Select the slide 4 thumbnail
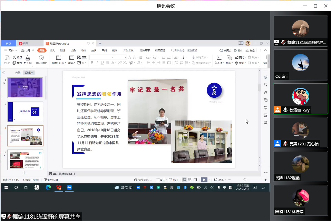The width and height of the screenshot is (331, 221). 26,159
